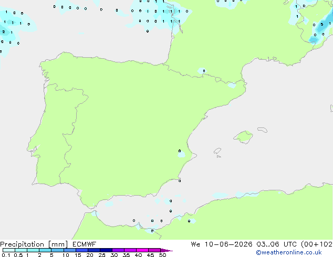Click the '5' precipitation value on the map
Viewport: 333px width, 257px height.
(322, 24)
